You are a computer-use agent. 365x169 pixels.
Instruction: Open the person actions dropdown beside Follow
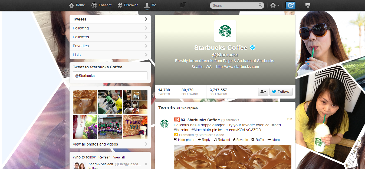263,92
